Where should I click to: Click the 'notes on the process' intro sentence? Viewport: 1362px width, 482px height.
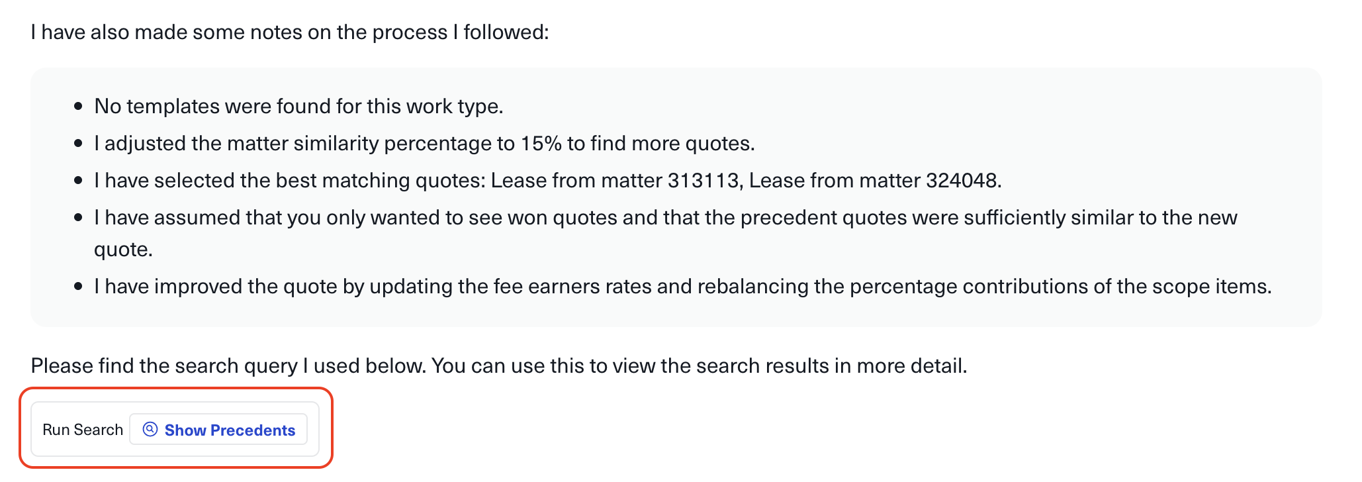tap(290, 32)
